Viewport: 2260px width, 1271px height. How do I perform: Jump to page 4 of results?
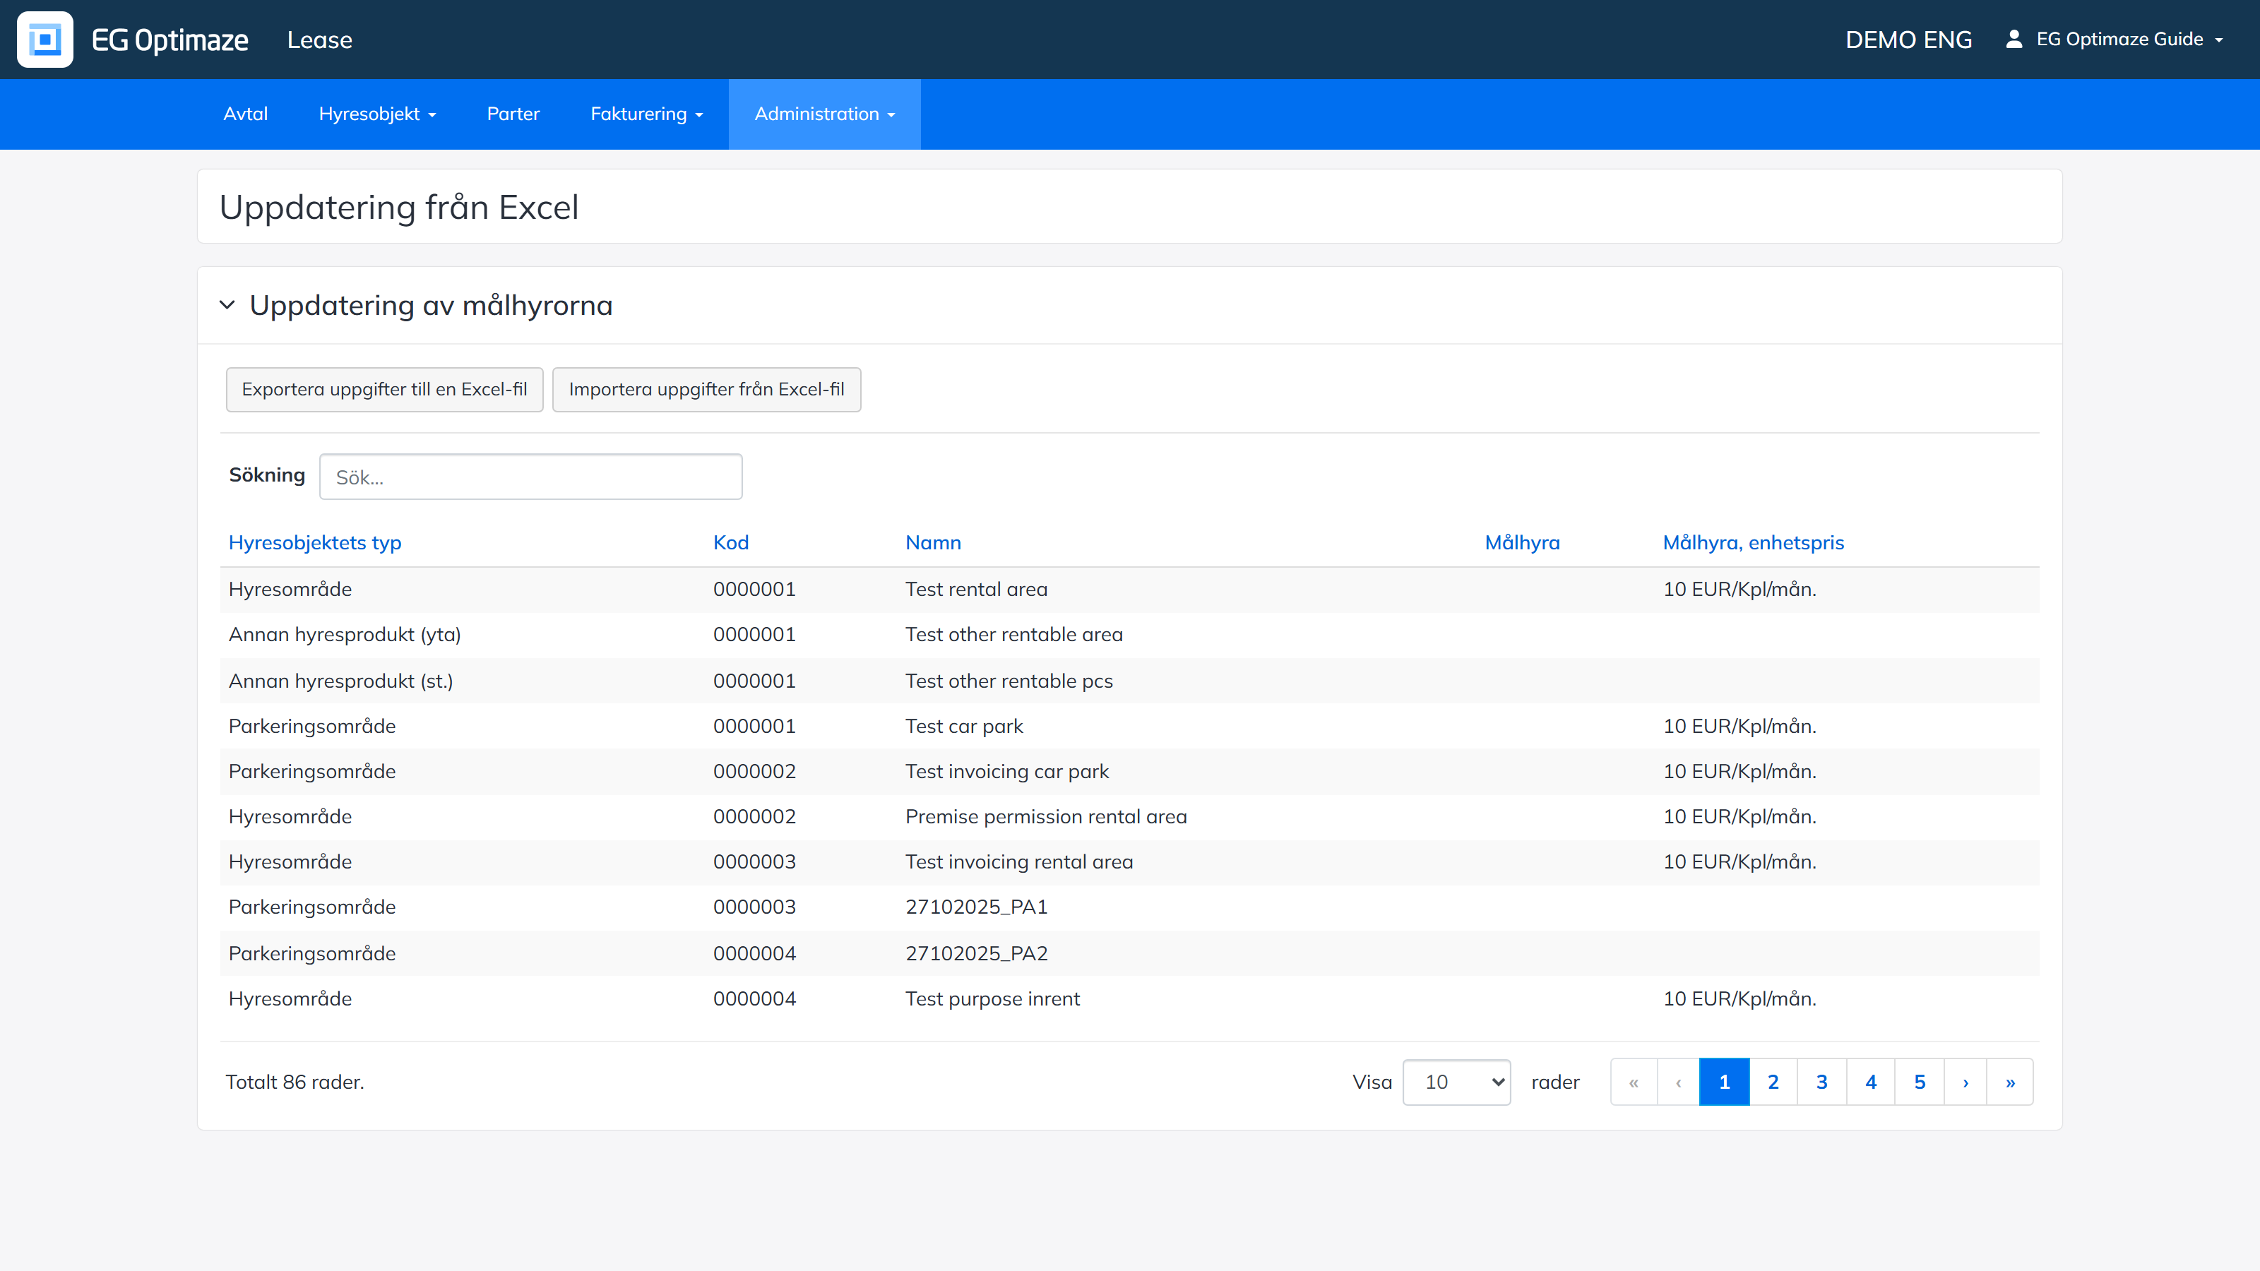pyautogui.click(x=1870, y=1082)
